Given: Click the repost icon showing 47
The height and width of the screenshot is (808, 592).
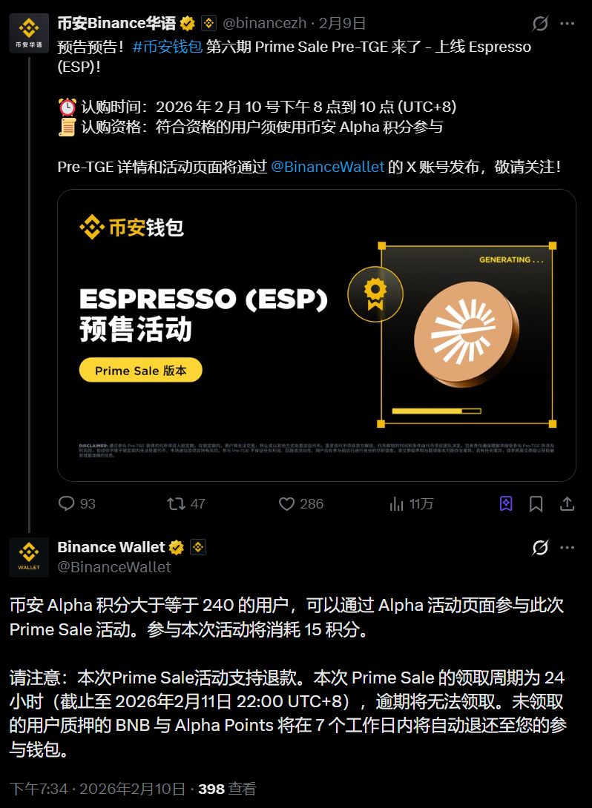Looking at the screenshot, I should coord(177,503).
